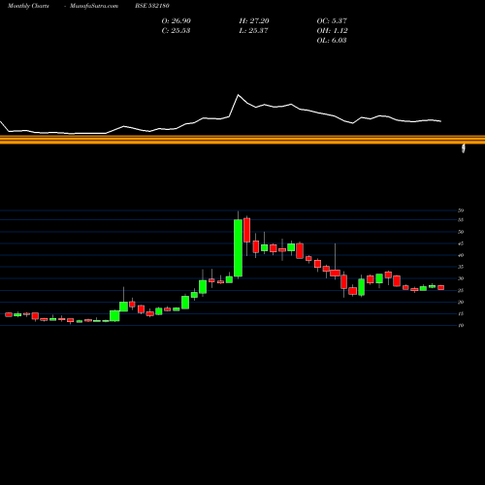Click the 'BSE 532180' ticker label
Viewport: 485px width, 485px height.
(152, 6)
